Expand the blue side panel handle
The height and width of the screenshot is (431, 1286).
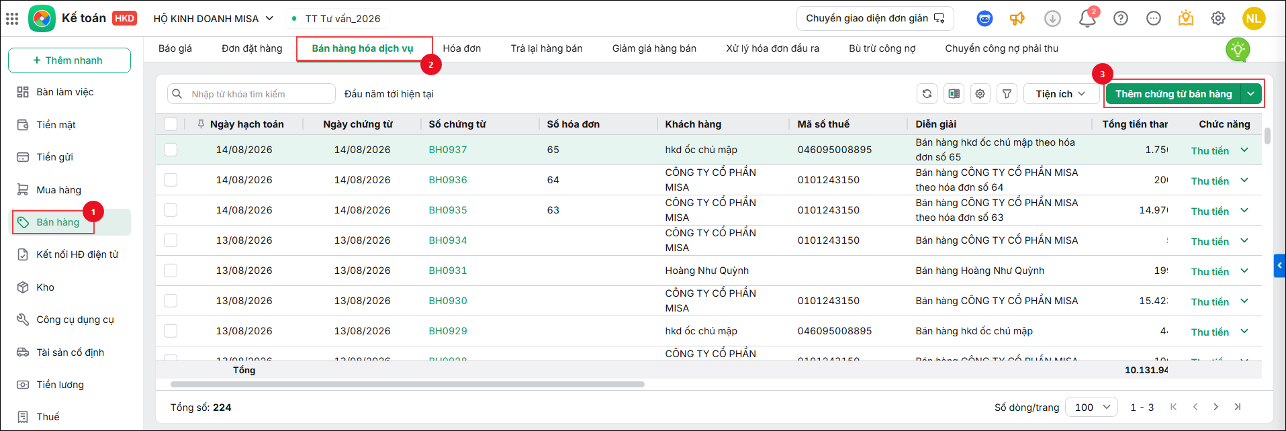tap(1279, 266)
